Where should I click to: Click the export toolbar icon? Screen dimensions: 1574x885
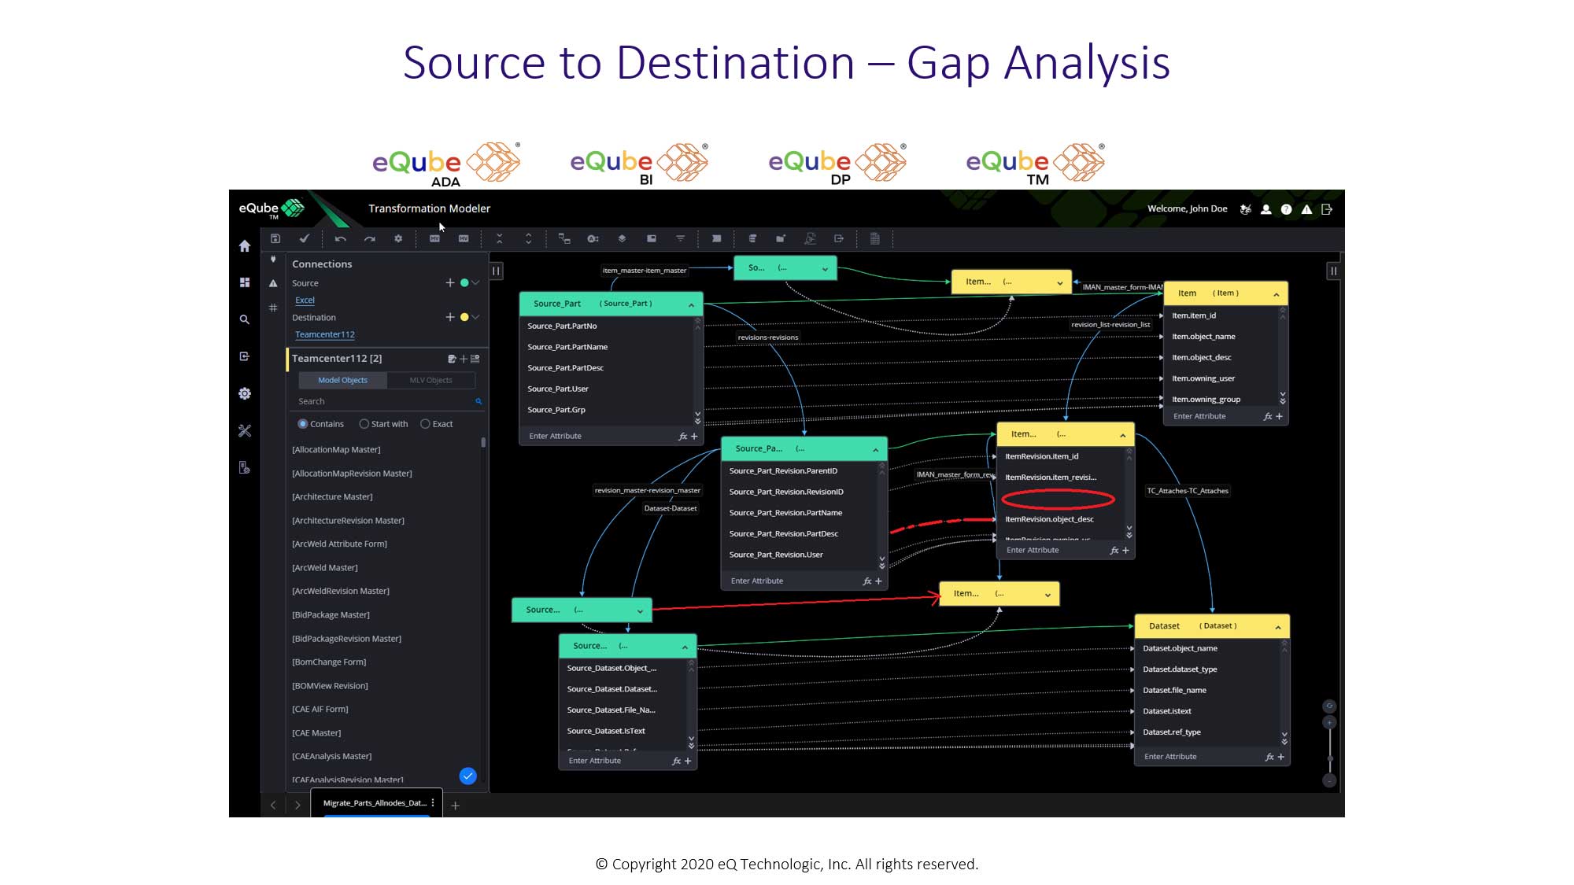pos(839,238)
